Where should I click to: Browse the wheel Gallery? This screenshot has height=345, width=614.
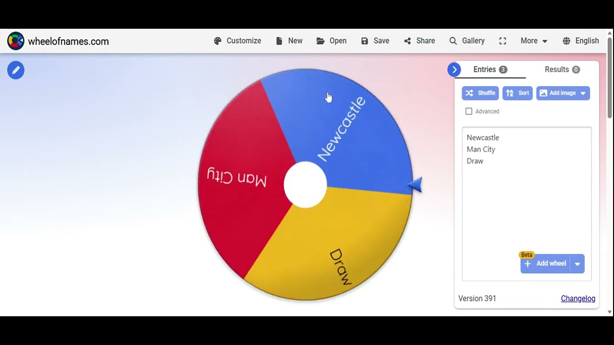(467, 41)
